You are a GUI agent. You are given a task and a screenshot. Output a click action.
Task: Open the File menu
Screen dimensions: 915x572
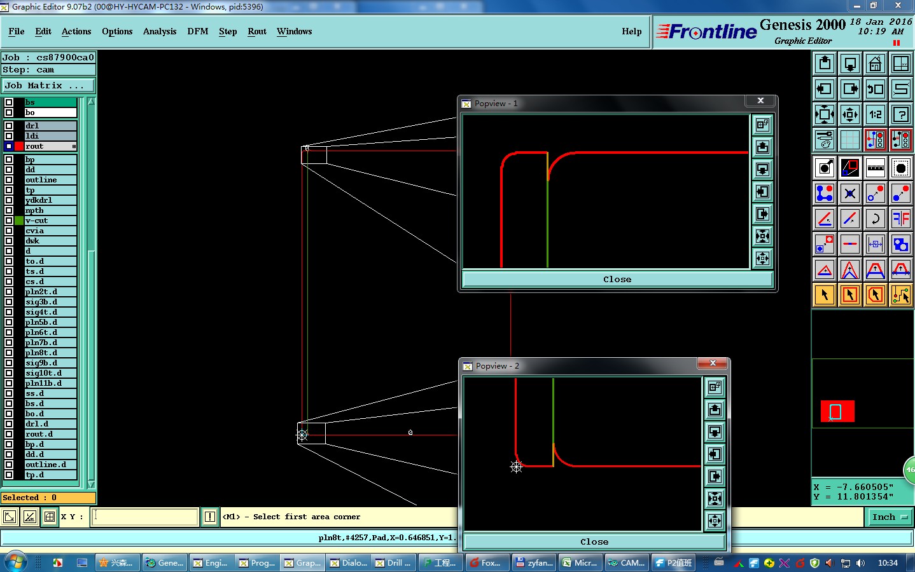(x=17, y=31)
